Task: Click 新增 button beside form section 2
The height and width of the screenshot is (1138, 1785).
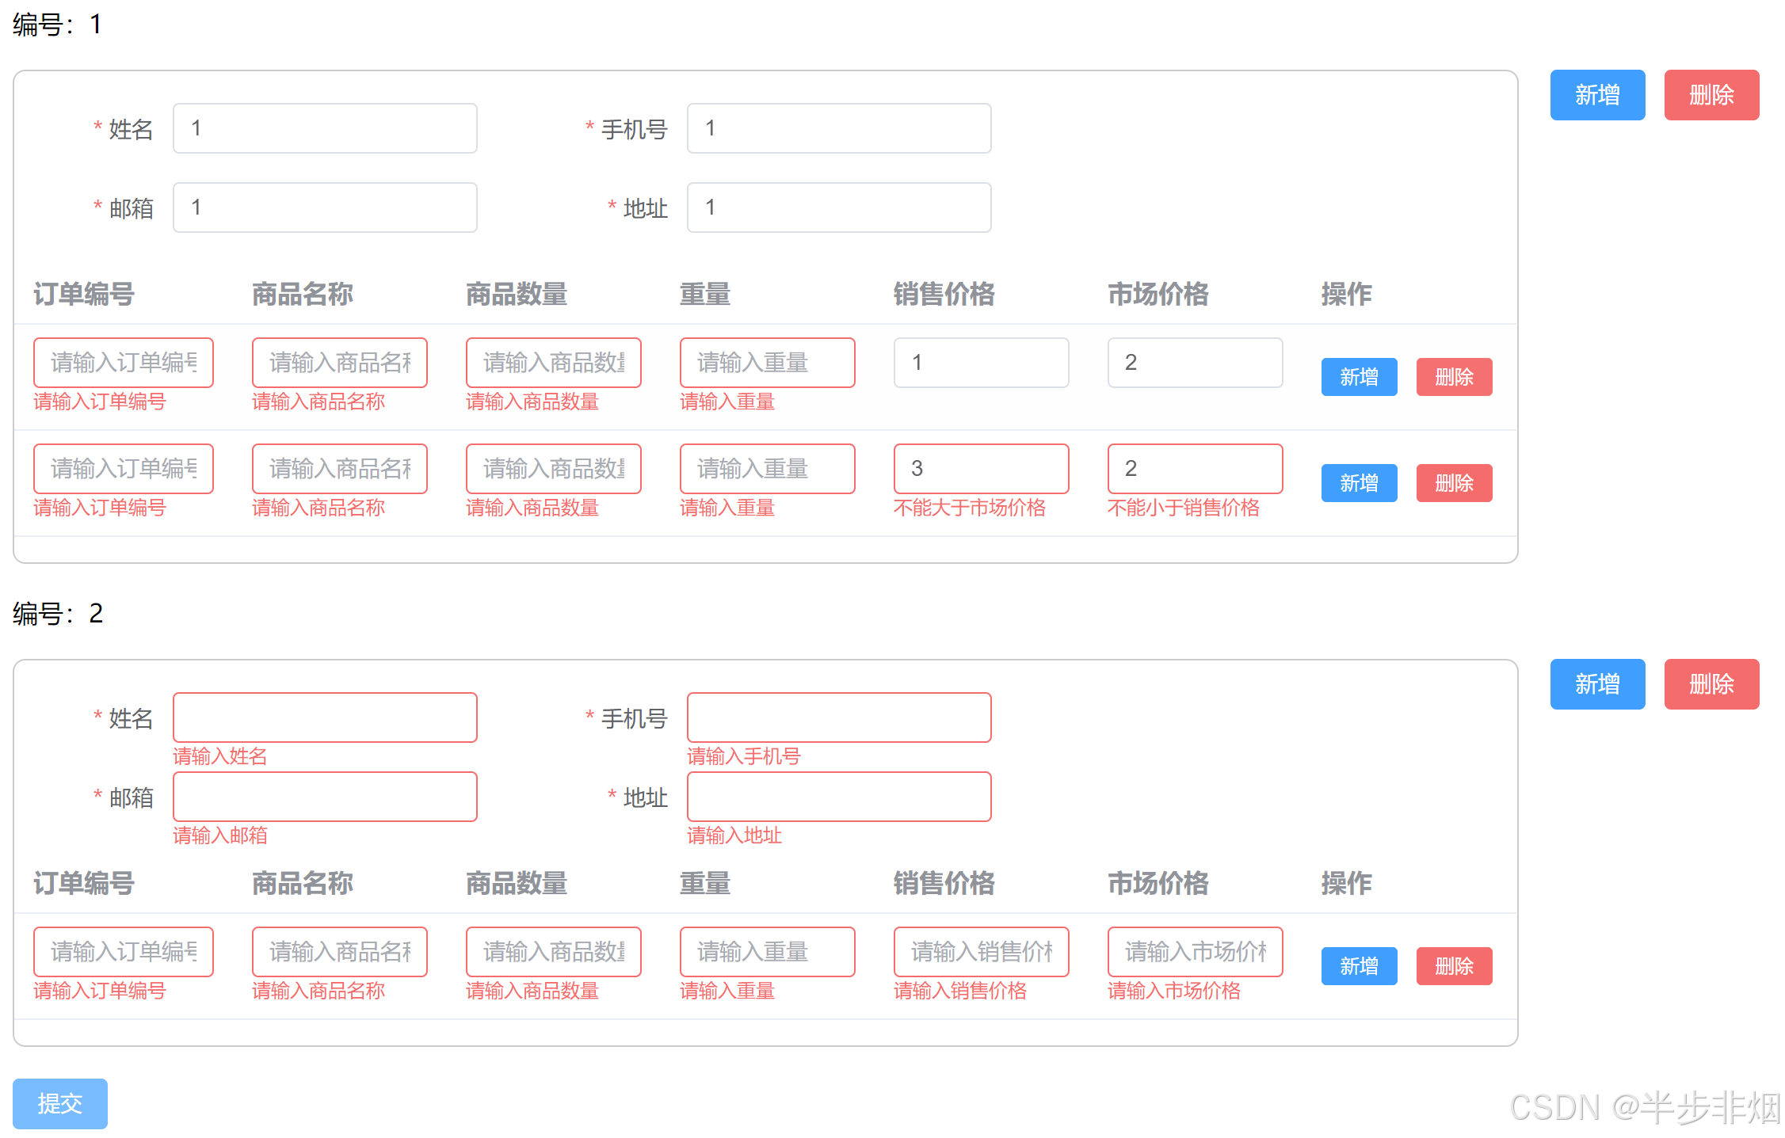Action: 1596,684
